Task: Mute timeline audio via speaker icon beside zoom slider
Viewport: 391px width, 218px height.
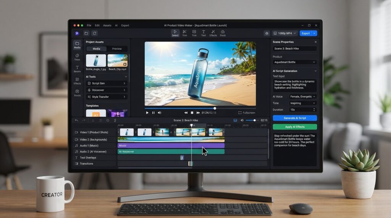Action: pos(242,120)
